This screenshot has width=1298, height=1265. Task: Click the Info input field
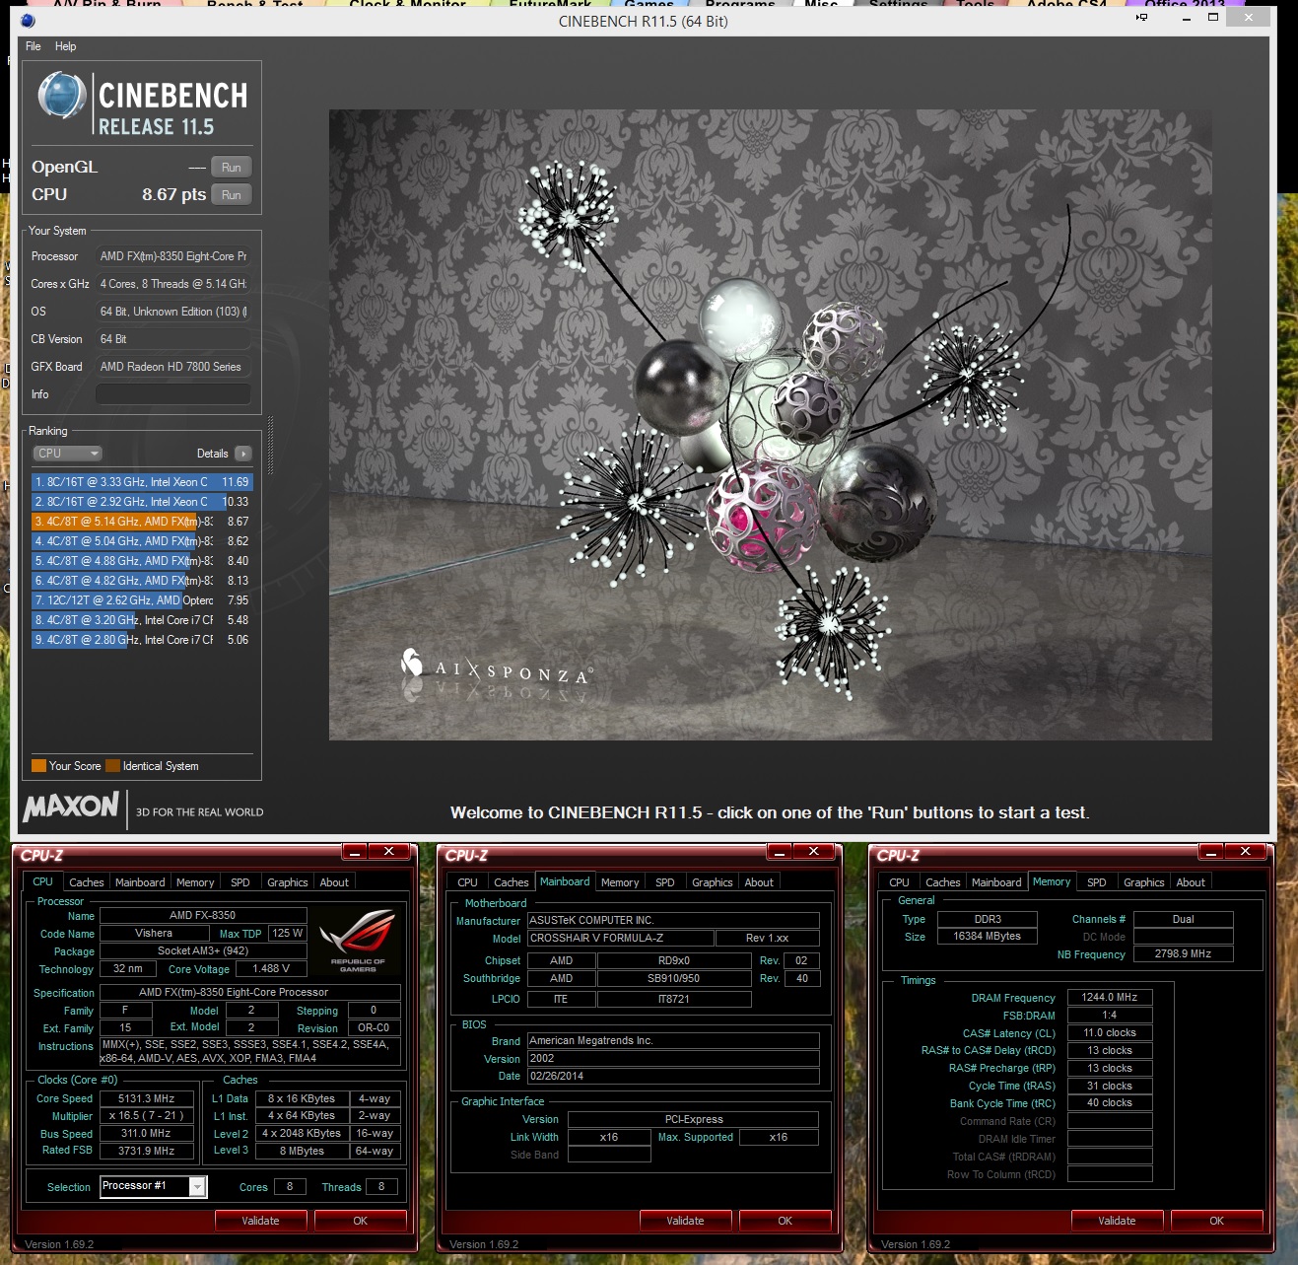point(172,394)
